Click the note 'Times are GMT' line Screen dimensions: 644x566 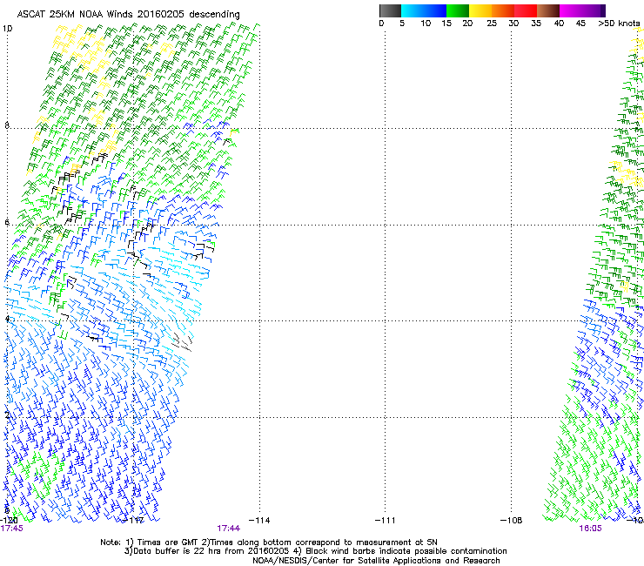(x=269, y=542)
